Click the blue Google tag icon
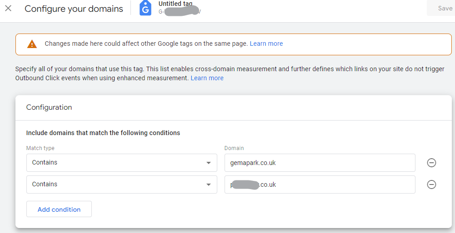This screenshot has height=233, width=455. tap(145, 8)
